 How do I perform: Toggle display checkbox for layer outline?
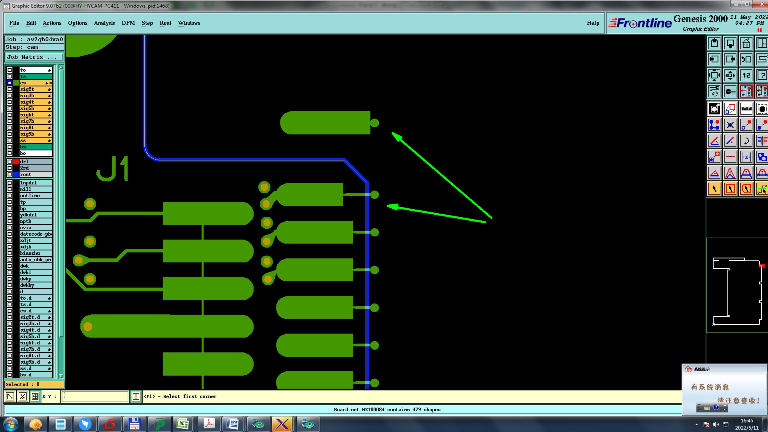(10, 196)
